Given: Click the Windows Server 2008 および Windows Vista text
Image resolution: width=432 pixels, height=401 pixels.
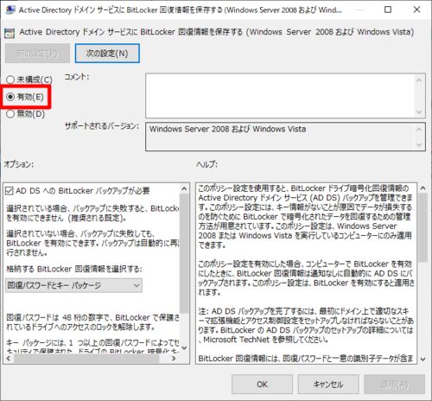Looking at the screenshot, I should 227,129.
